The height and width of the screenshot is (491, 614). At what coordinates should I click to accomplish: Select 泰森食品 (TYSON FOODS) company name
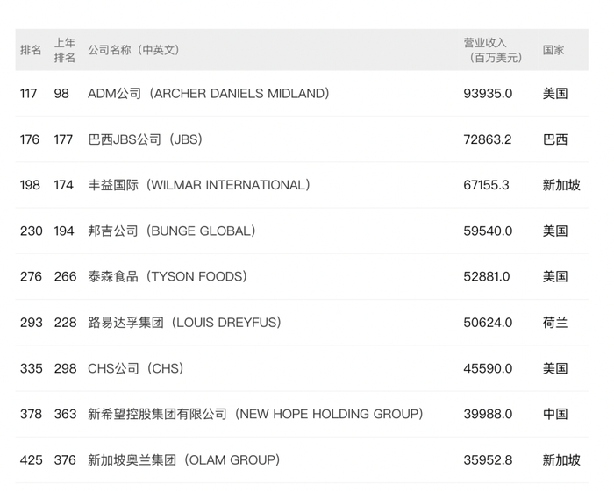tap(168, 276)
